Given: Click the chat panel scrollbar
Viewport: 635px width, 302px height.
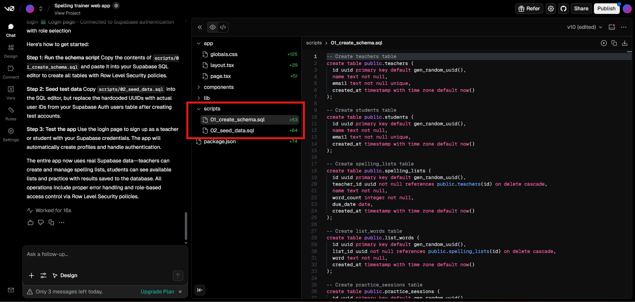Looking at the screenshot, I should click(186, 226).
